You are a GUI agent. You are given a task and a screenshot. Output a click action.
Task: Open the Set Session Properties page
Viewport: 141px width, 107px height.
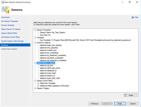pyautogui.click(x=10, y=21)
